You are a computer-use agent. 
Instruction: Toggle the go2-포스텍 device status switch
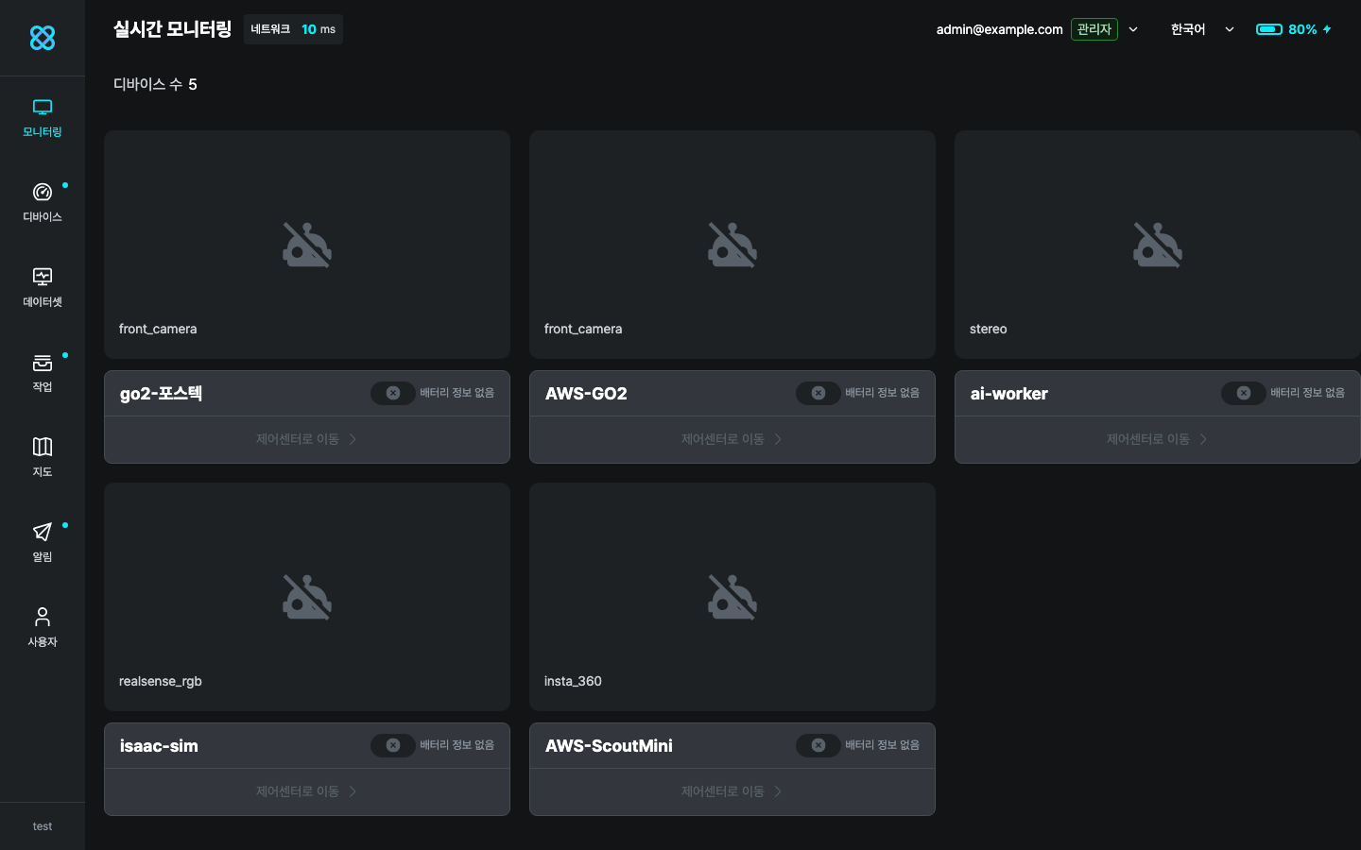[392, 393]
